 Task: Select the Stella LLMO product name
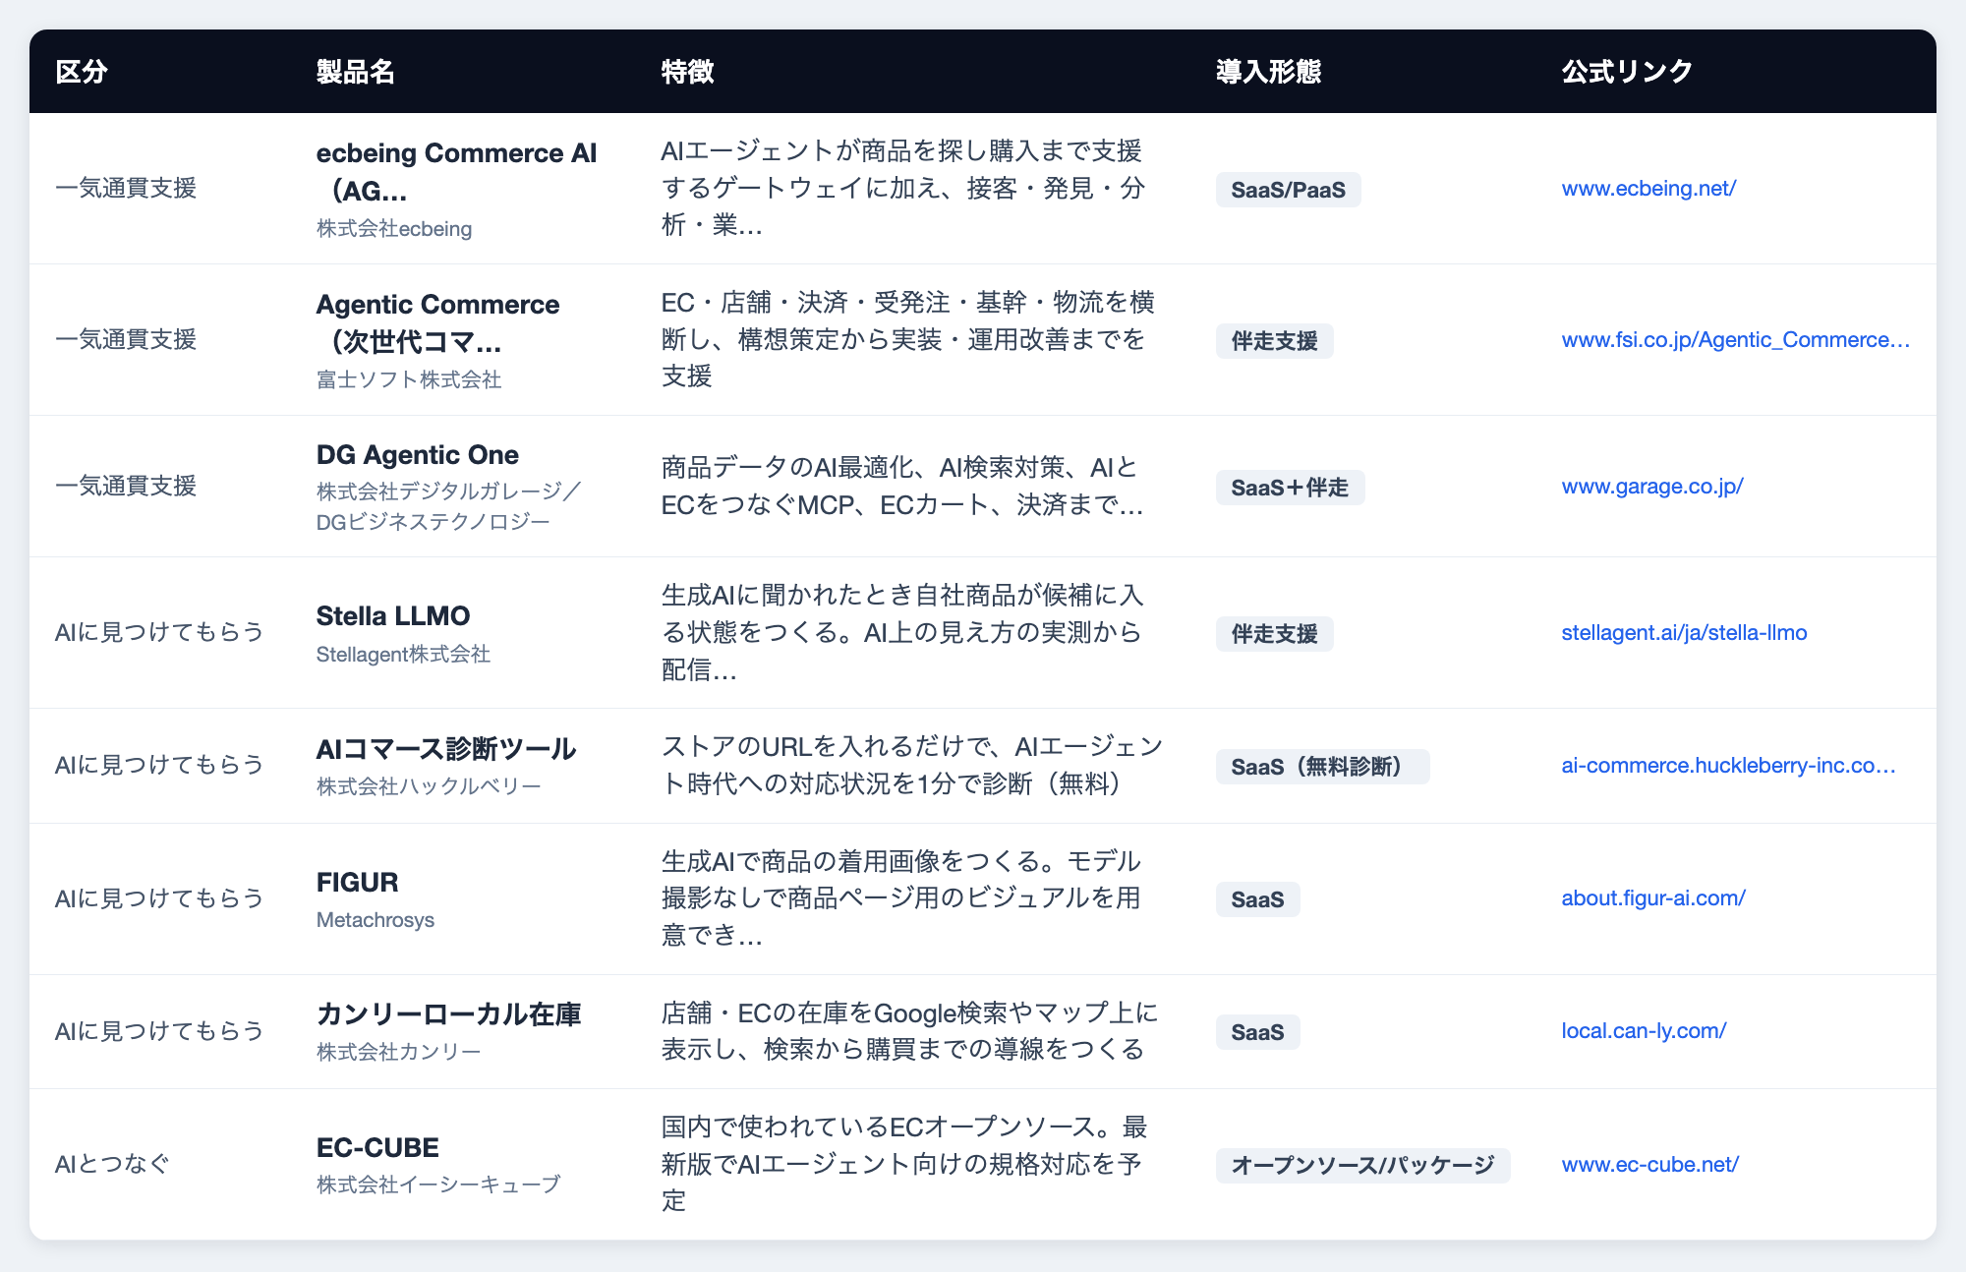pos(393,616)
